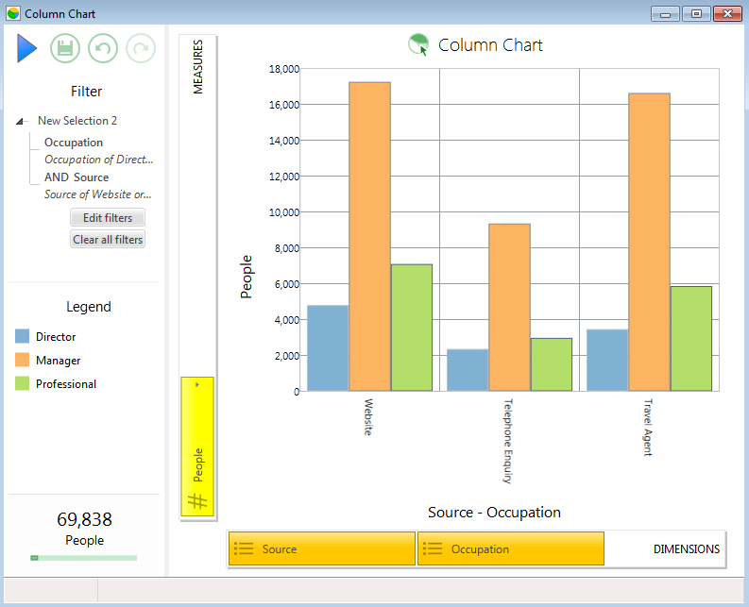Open the MEASURES panel tab
Image resolution: width=749 pixels, height=607 pixels.
(197, 66)
